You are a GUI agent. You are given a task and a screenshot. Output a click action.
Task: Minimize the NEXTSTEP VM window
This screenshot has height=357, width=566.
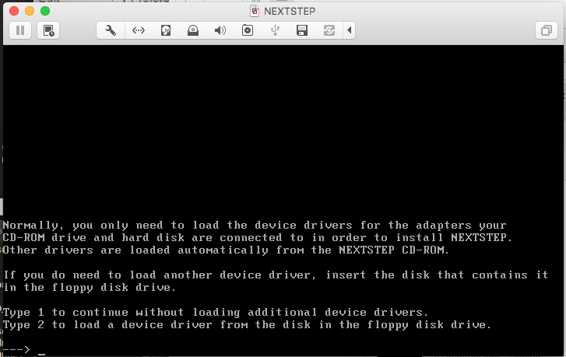(30, 11)
